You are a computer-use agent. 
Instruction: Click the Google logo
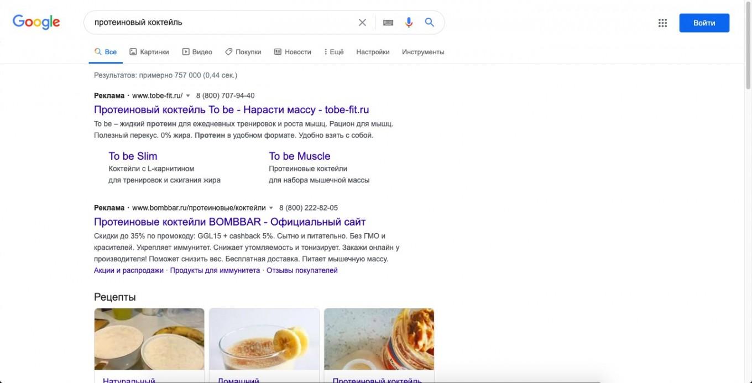(x=36, y=22)
